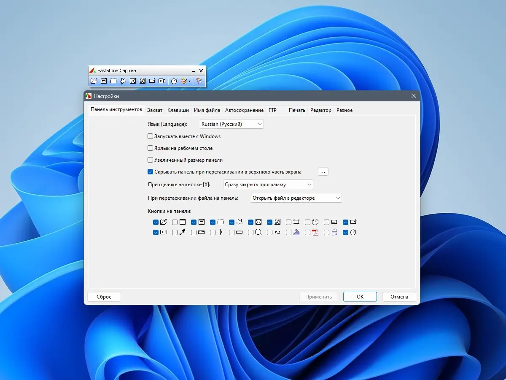
Task: Enable Увеличенный размер панели checkbox
Action: click(x=150, y=160)
